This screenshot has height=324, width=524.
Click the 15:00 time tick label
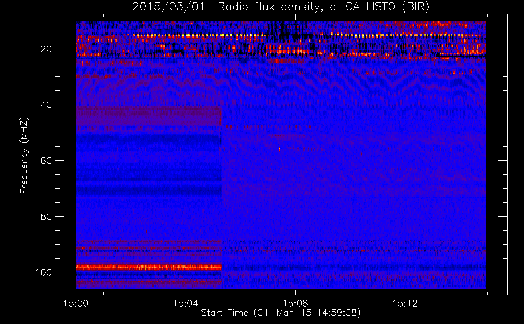tap(76, 303)
